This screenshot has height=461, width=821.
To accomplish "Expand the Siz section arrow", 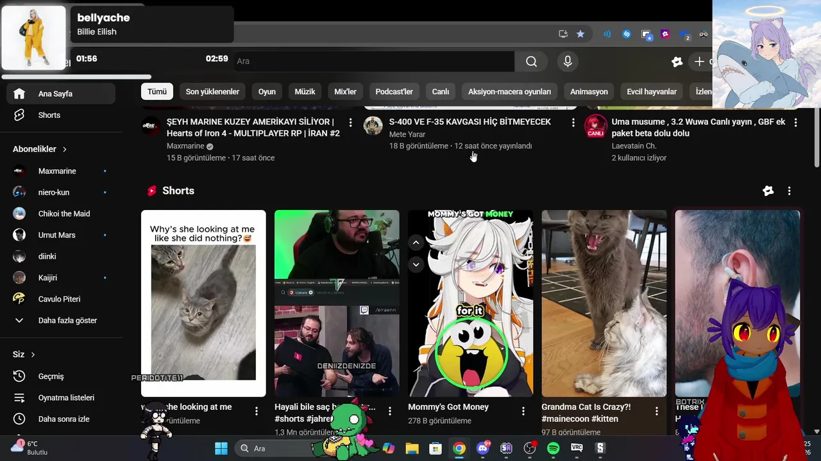I will [x=33, y=355].
